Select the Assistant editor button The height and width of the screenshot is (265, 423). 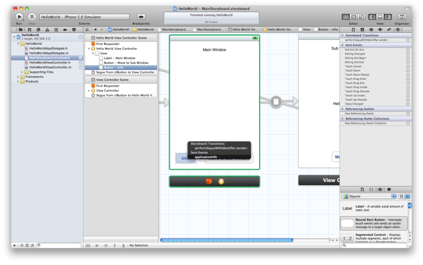354,17
